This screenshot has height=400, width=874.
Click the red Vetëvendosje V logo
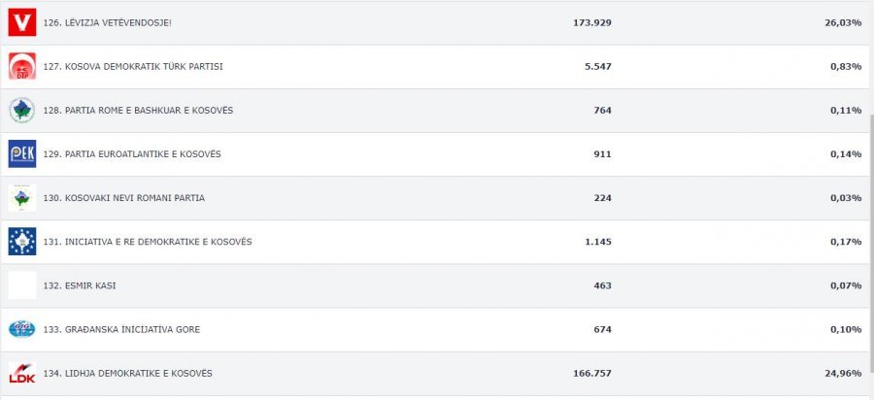tap(22, 22)
